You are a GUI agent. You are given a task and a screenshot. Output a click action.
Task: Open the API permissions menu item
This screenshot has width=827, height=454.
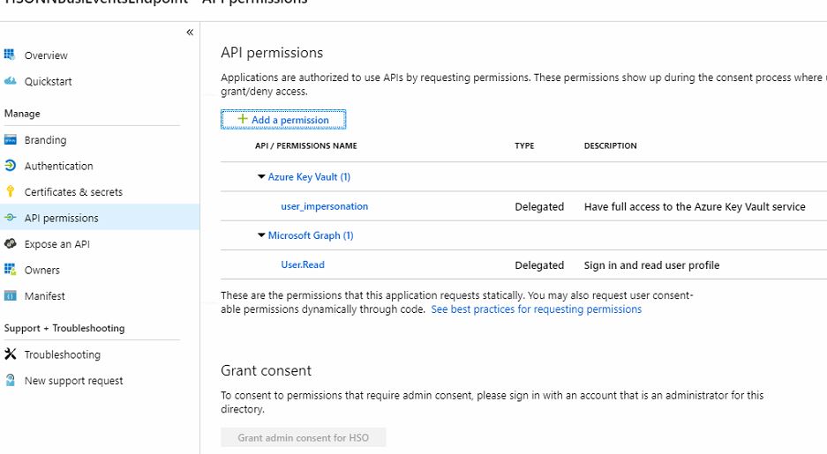(x=61, y=218)
